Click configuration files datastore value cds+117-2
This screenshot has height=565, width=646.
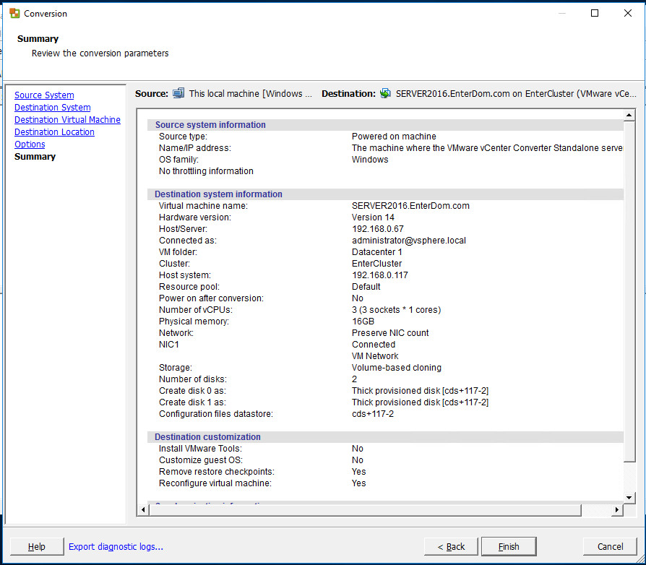(373, 413)
